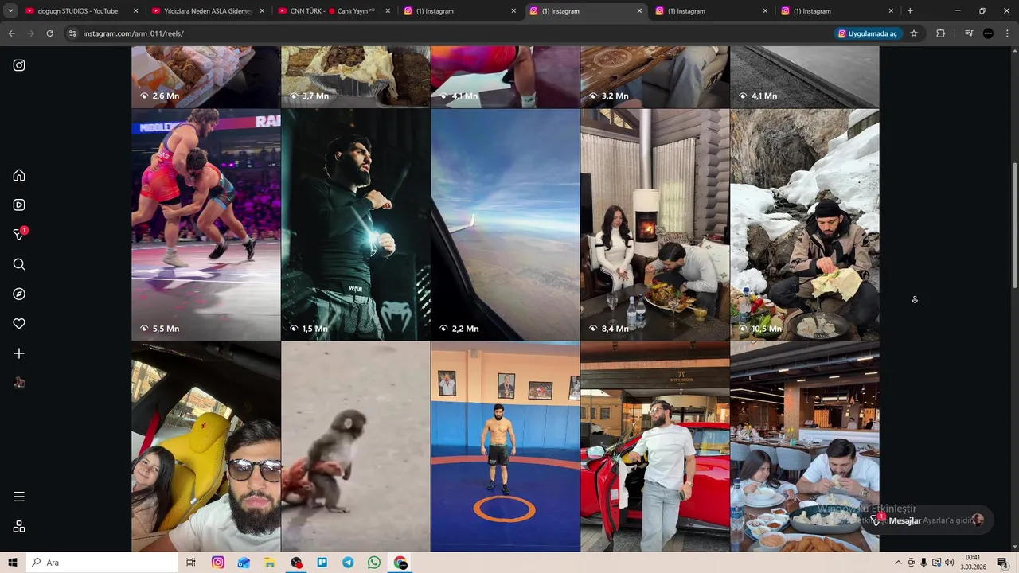This screenshot has width=1019, height=573.
Task: Go to Instagram Home icon
Action: coord(19,175)
